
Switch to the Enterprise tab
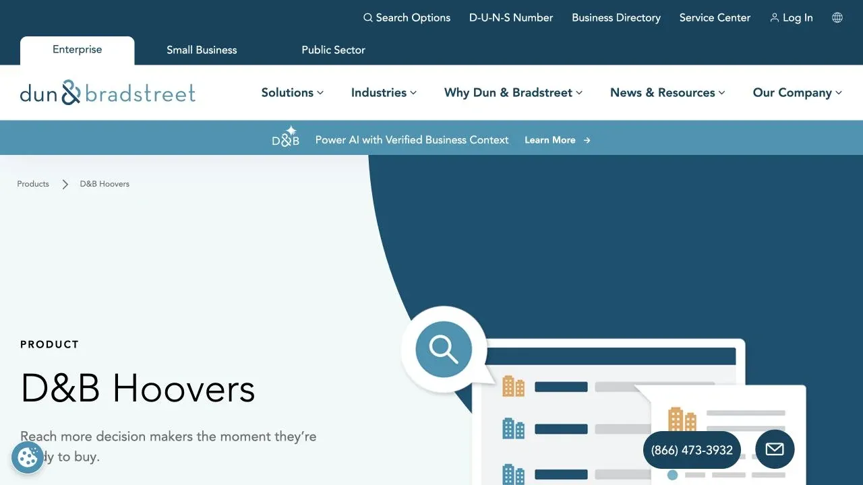[78, 51]
